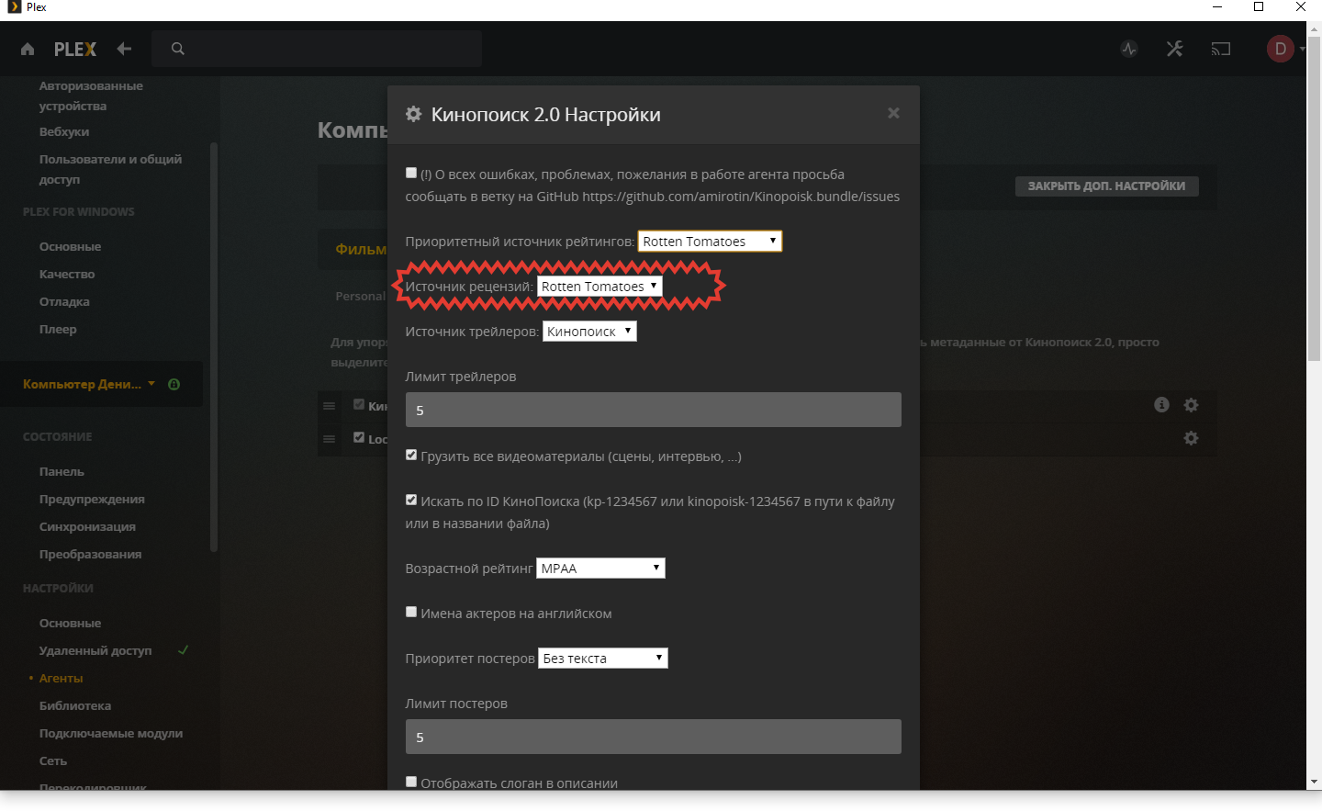Click 'ЗАКРЫТЬ ДОП. НАСТРОЙКИ' button
The width and height of the screenshot is (1322, 811).
1106,186
